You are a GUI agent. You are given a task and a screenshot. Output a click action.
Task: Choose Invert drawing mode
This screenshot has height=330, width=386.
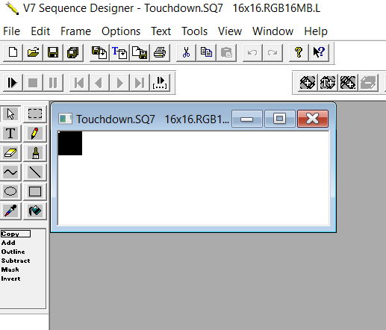10,278
